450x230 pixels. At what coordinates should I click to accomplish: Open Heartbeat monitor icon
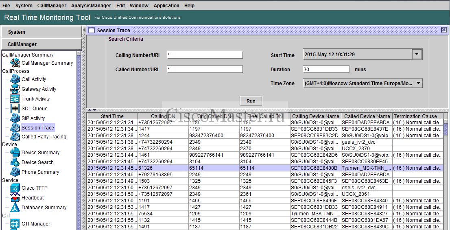15,197
